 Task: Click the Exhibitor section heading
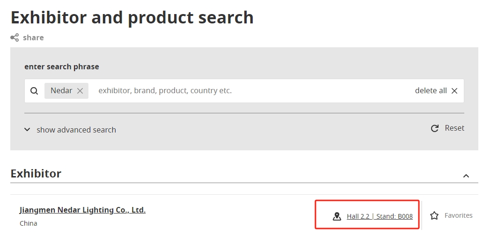[36, 173]
